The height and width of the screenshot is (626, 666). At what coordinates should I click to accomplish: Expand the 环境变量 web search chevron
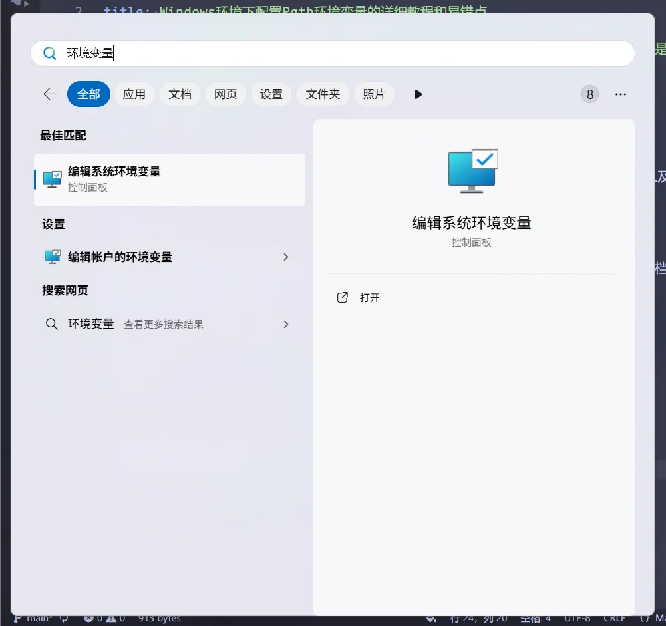click(286, 325)
